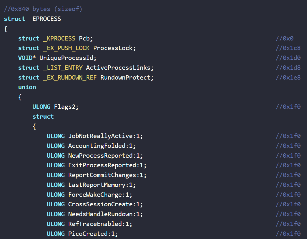Click the offset comment on LastReportMemory row
This screenshot has height=239, width=307.
[x=288, y=185]
